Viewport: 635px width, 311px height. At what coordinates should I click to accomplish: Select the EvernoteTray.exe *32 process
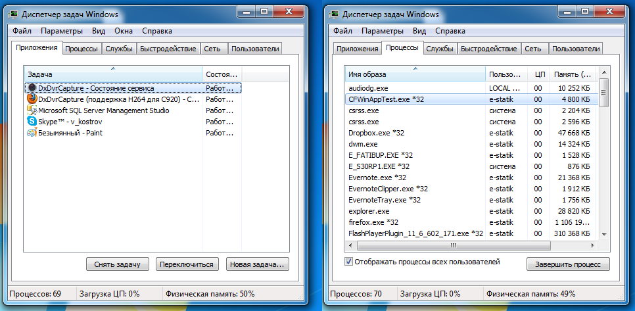(471, 200)
